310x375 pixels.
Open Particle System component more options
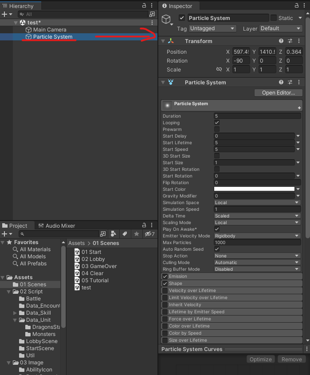(299, 82)
